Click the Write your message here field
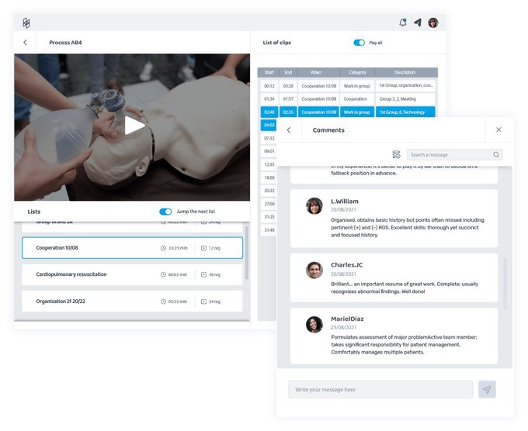The image size is (528, 431). 380,389
